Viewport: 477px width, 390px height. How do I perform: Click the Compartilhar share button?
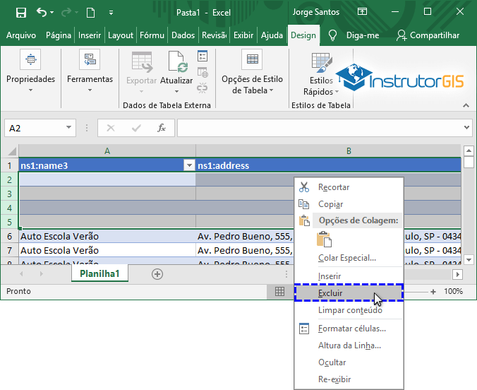428,35
